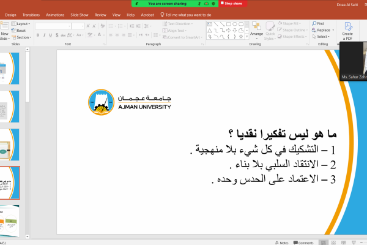
Task: Click the Find button
Action: 318,23
